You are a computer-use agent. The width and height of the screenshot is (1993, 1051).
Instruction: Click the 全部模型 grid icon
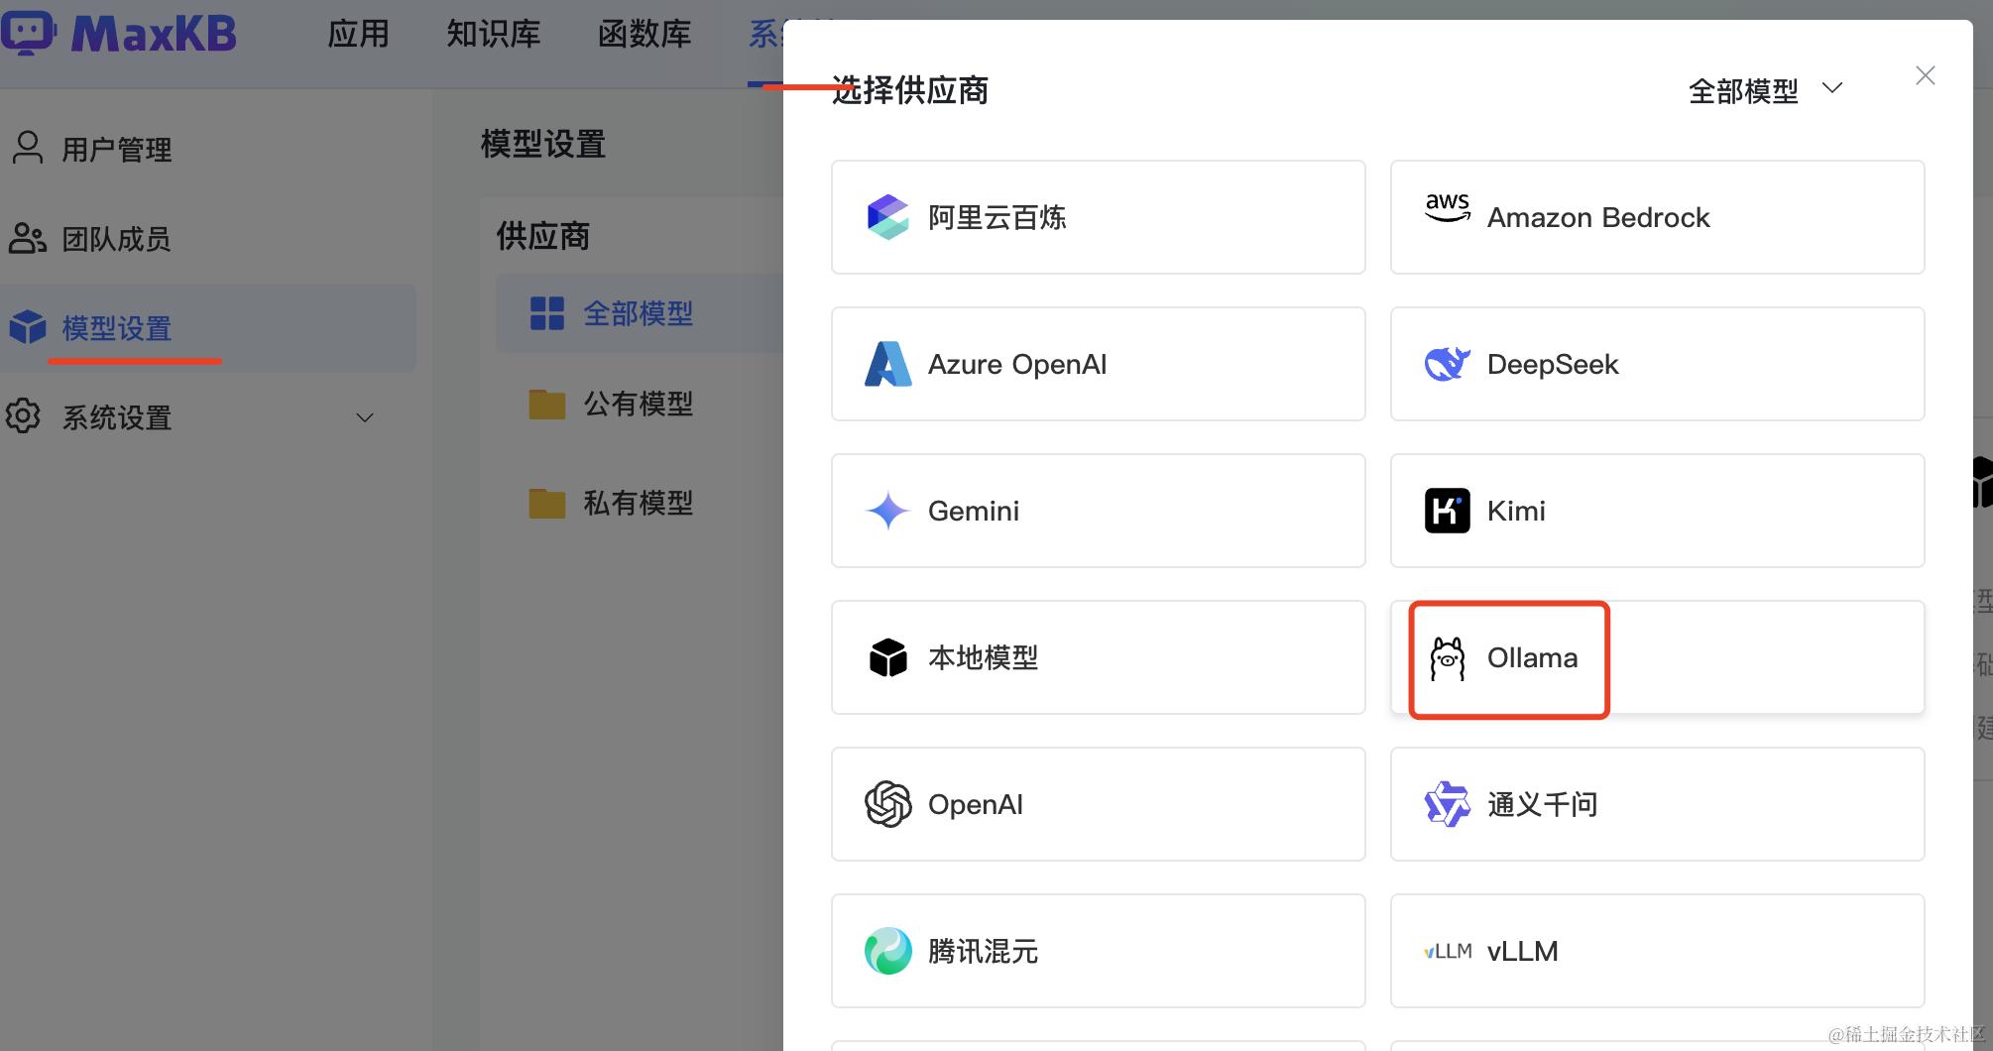[547, 313]
